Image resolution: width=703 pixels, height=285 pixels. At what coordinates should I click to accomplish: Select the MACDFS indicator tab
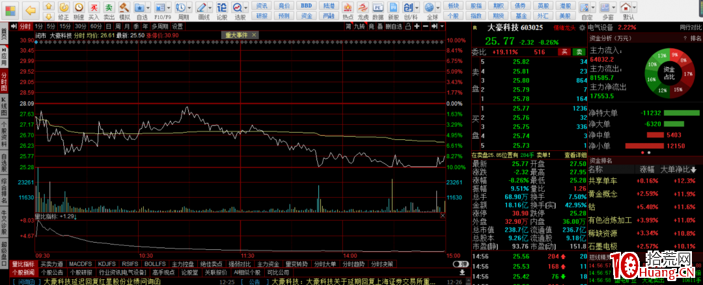point(81,264)
